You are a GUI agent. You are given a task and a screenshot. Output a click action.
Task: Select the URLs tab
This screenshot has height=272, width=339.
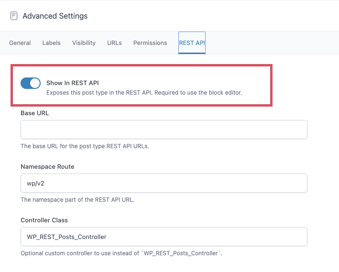[x=114, y=43]
